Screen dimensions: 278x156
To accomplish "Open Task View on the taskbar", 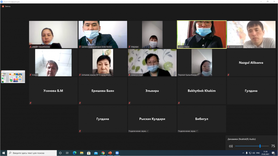I will click(x=67, y=153).
